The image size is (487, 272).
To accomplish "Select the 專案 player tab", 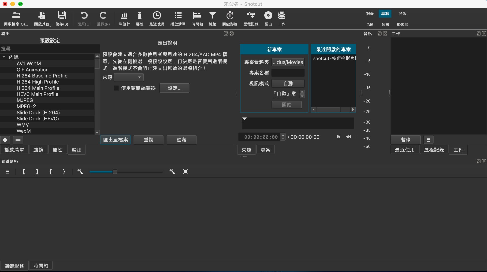I will [266, 150].
